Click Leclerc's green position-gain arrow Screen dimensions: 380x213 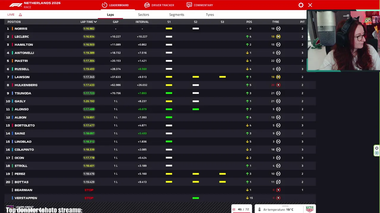click(x=247, y=37)
